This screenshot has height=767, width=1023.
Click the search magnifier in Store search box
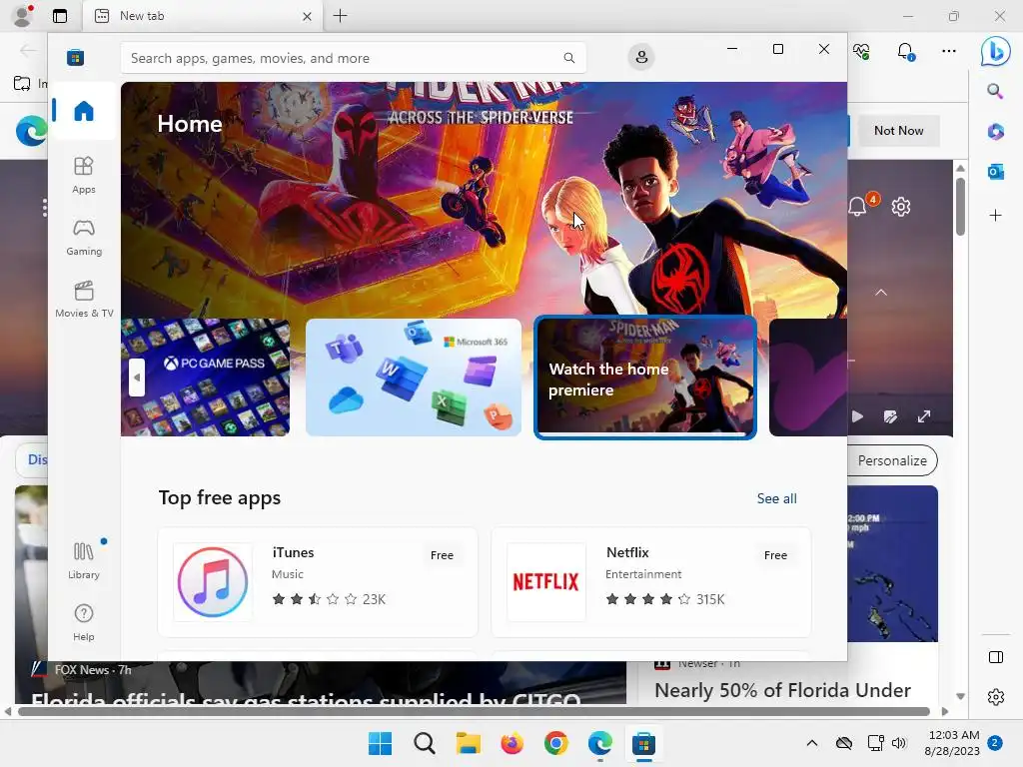click(568, 58)
